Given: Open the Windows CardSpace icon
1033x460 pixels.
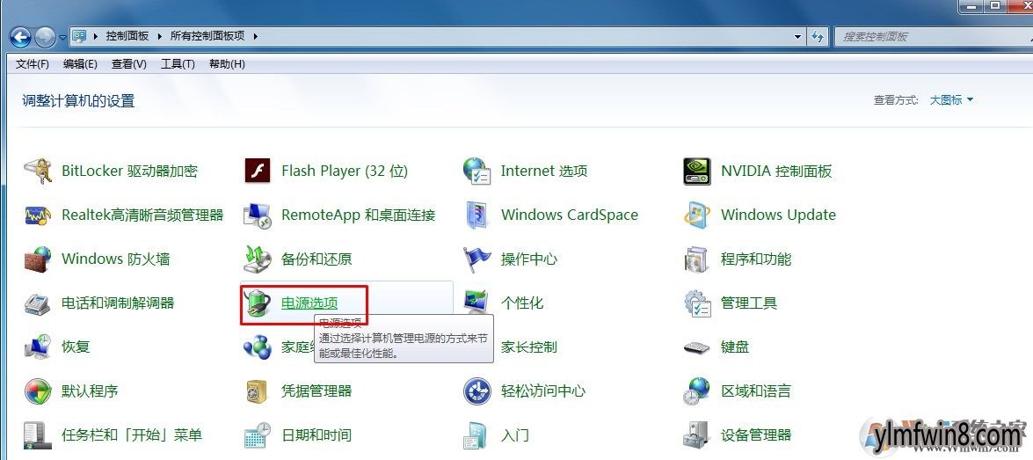Looking at the screenshot, I should (x=477, y=215).
